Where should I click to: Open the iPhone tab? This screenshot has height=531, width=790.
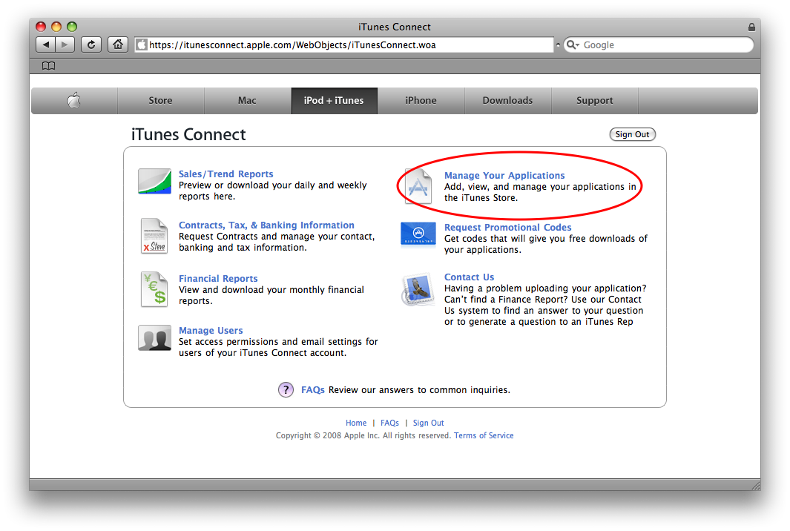[421, 101]
